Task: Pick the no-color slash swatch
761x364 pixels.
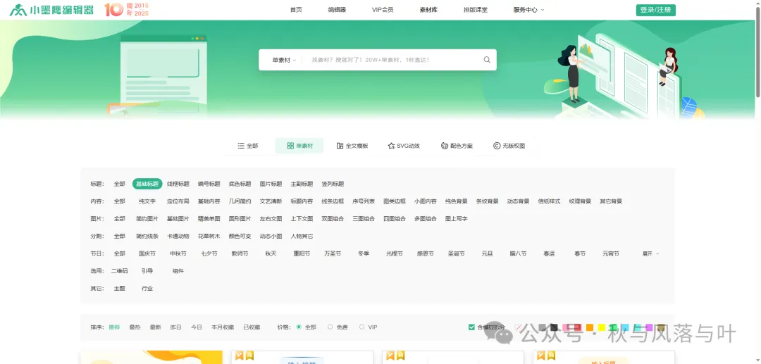Action: pos(519,327)
